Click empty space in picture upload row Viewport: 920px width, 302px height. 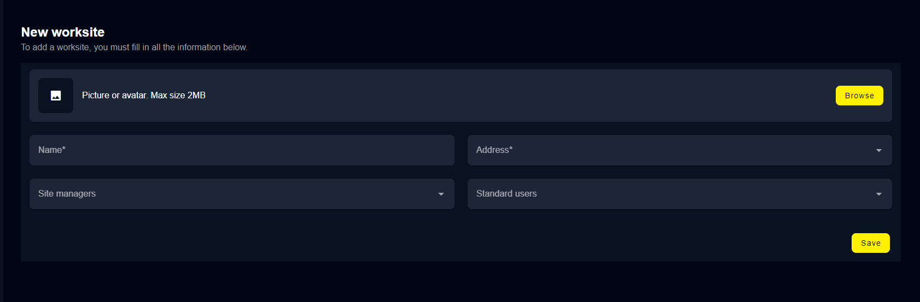(x=492, y=96)
